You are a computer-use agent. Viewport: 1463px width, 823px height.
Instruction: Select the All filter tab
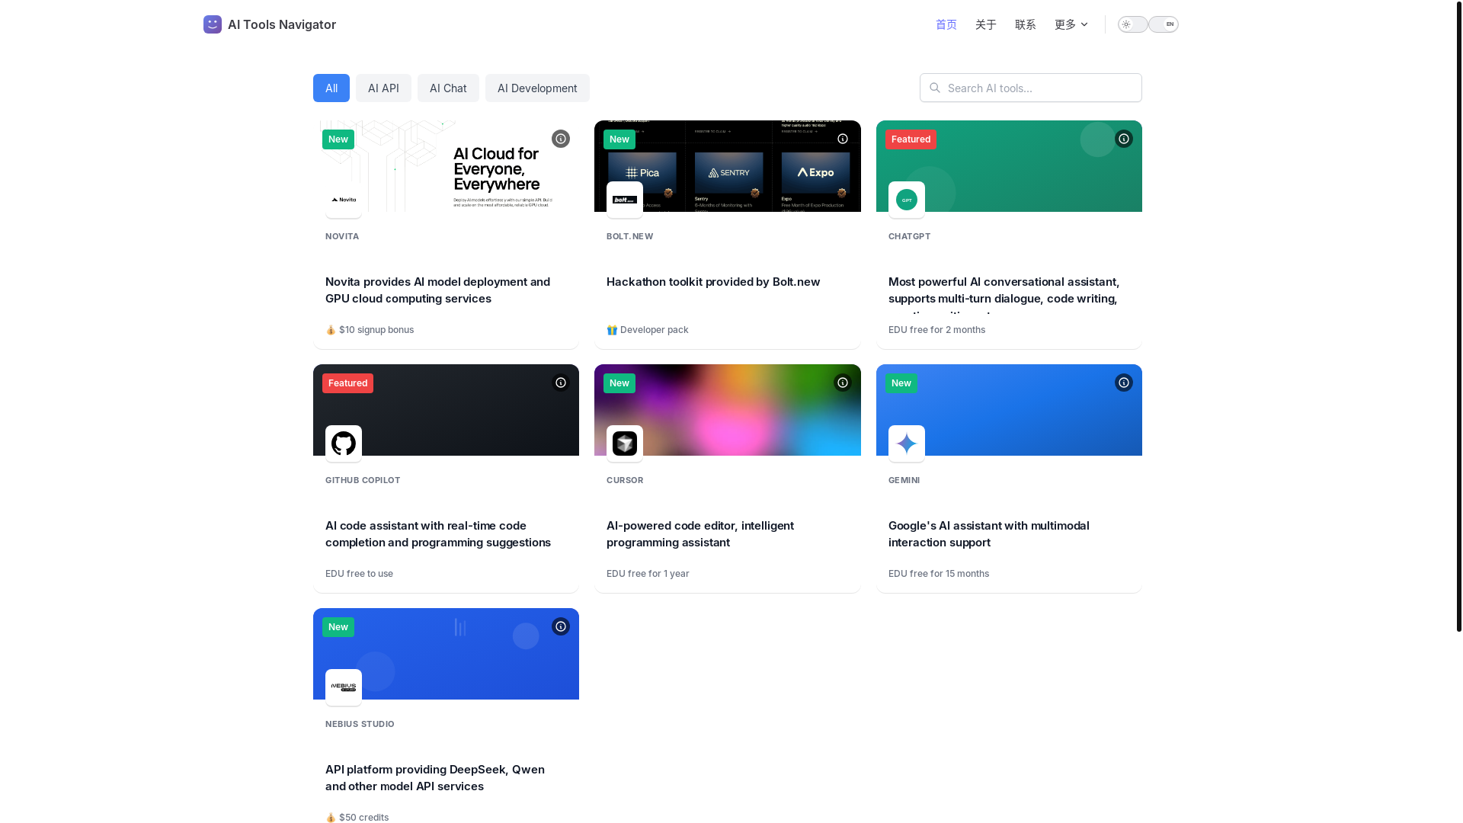331,88
